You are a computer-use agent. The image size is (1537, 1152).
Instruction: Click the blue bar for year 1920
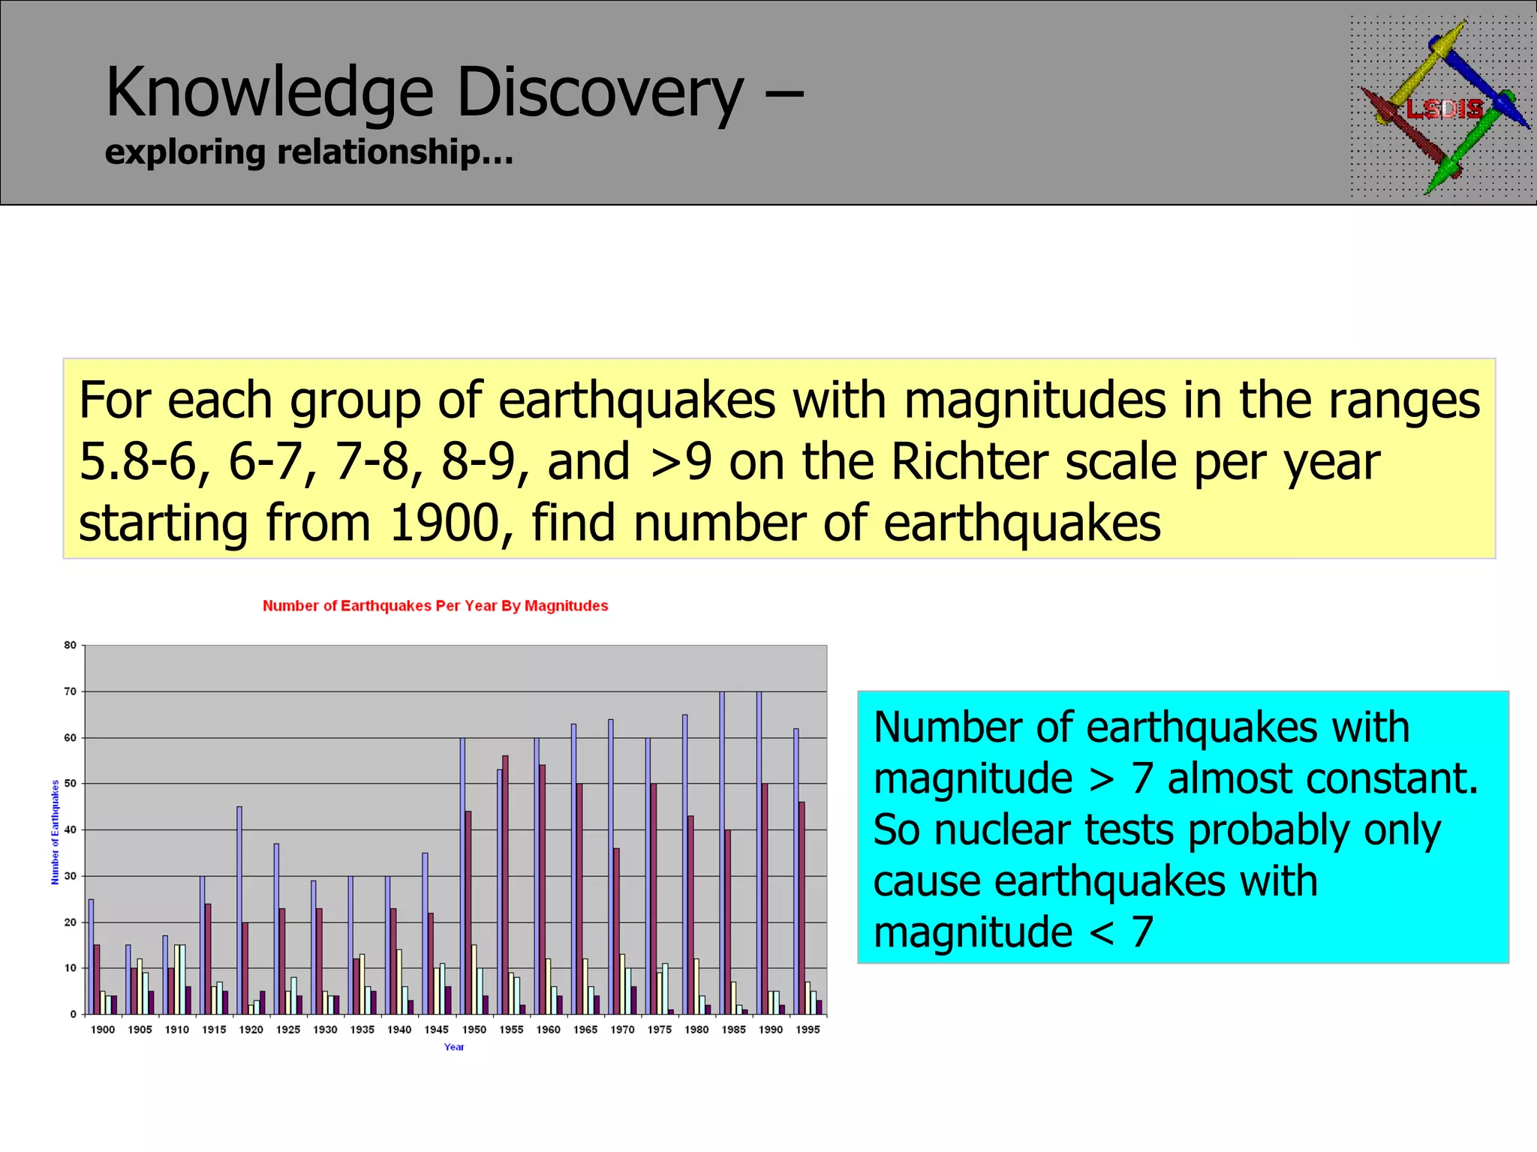point(239,911)
